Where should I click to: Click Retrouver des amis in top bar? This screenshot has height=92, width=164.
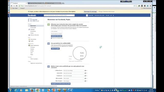click(x=99, y=15)
